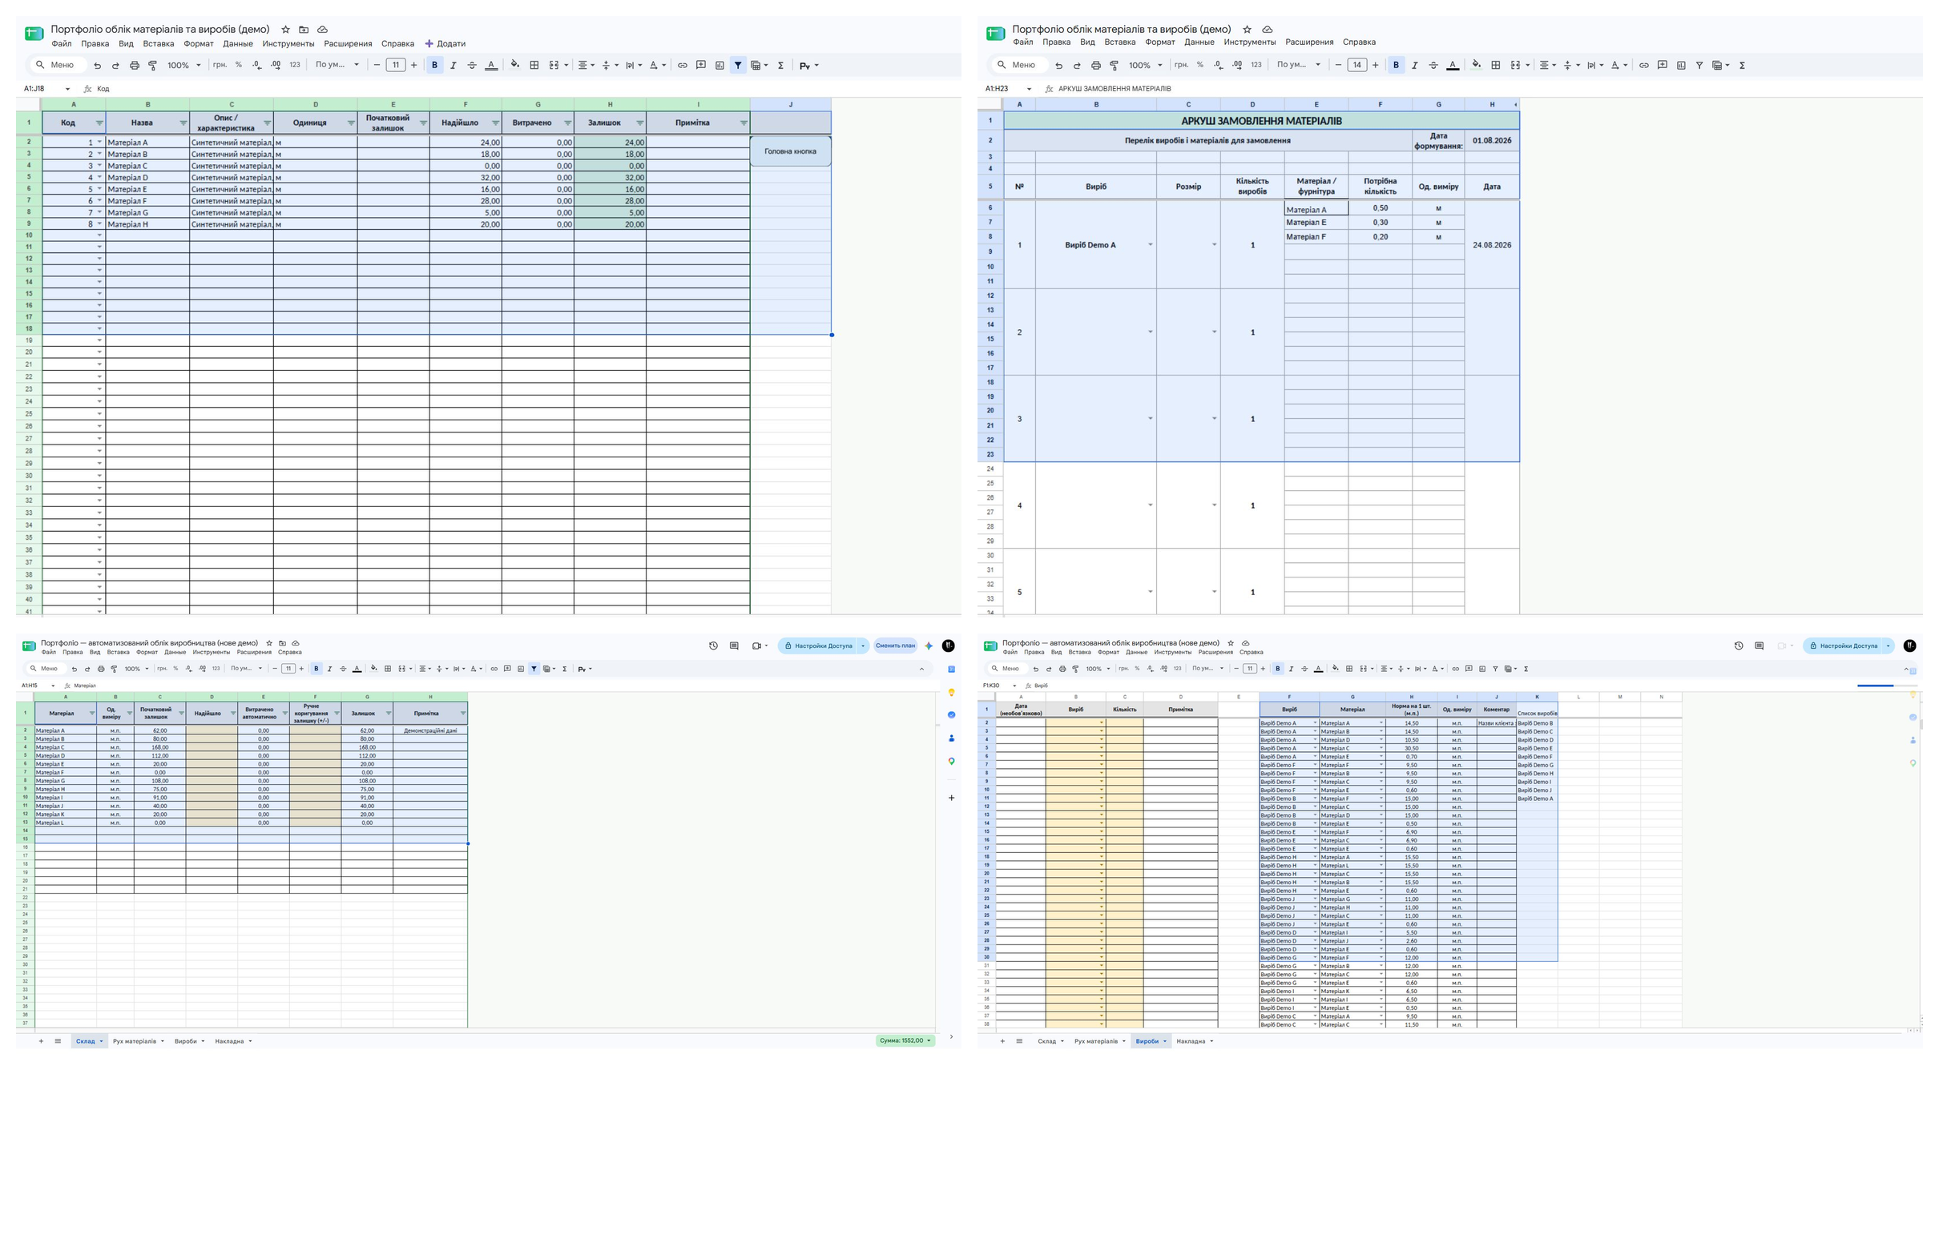Click paint format icon in top-left window
This screenshot has height=1251, width=1939.
point(153,65)
